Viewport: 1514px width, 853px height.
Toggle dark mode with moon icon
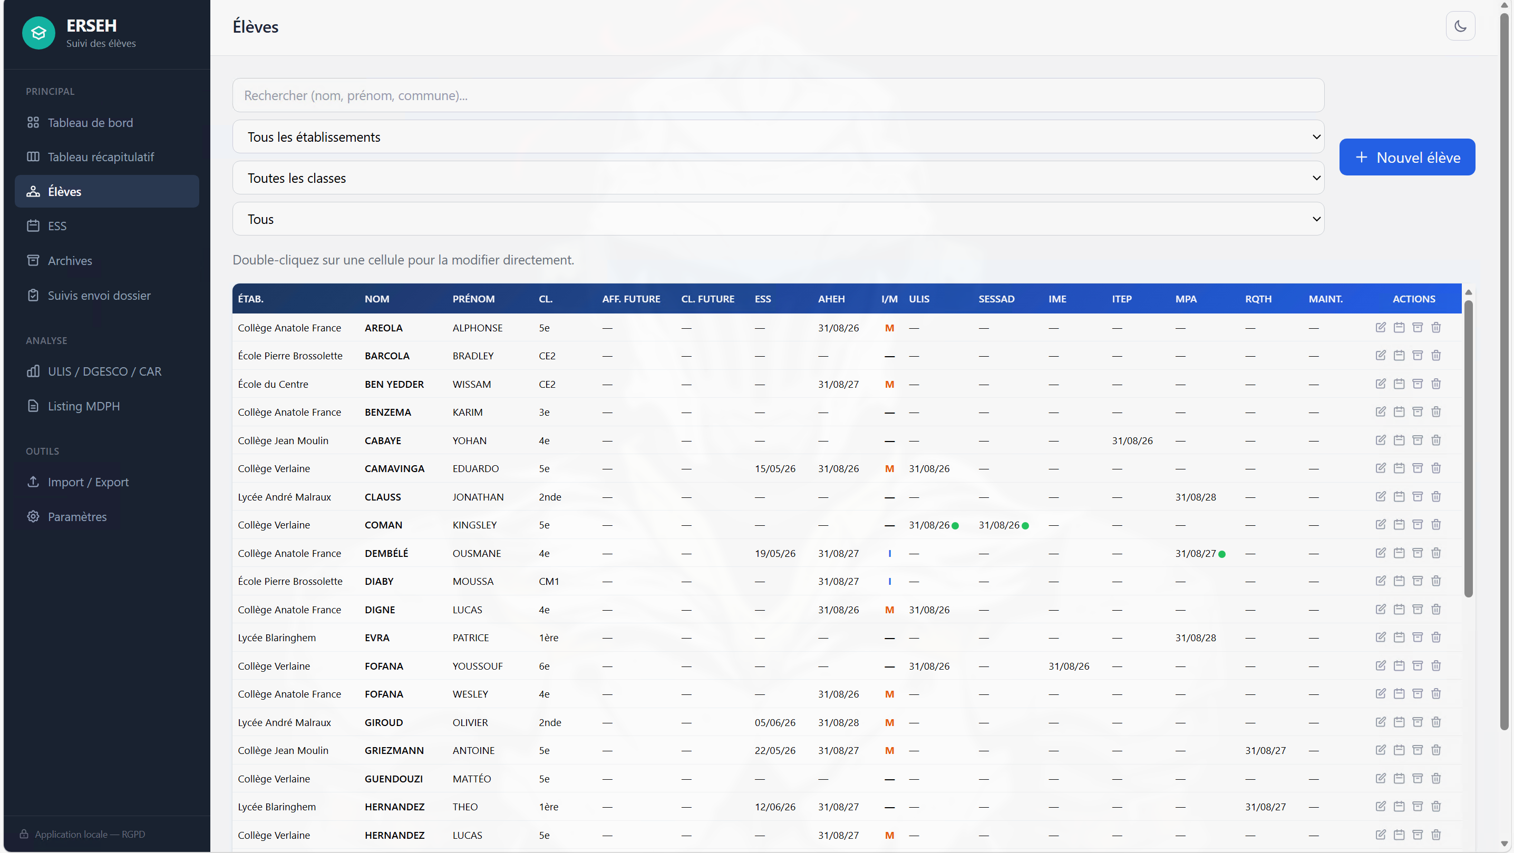pyautogui.click(x=1461, y=26)
